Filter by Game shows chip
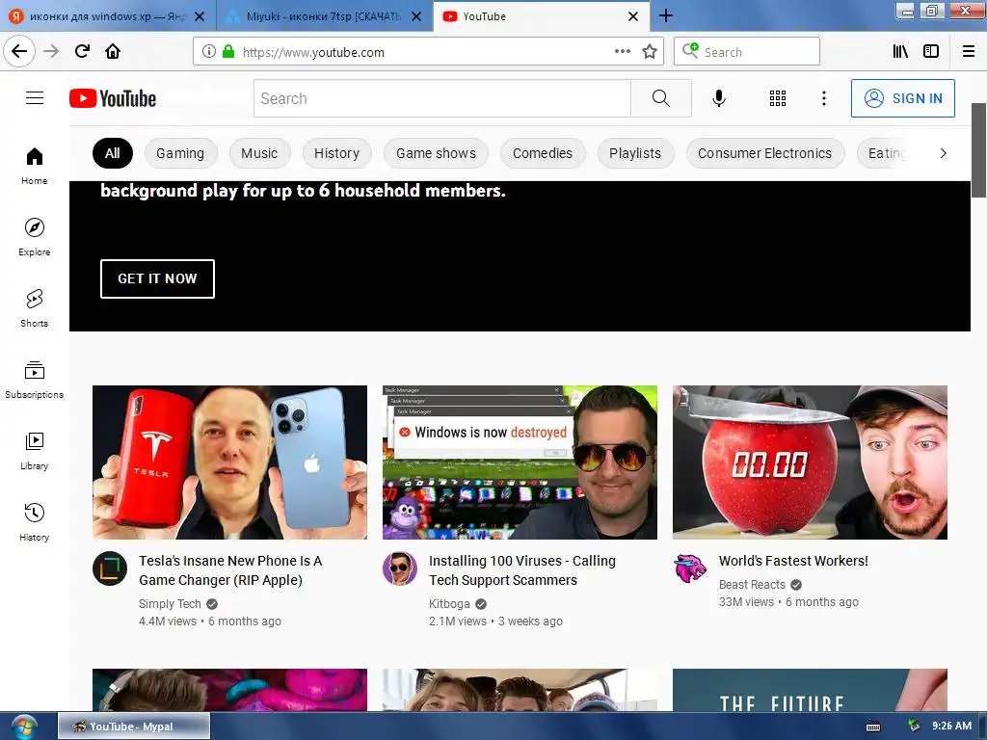 [x=437, y=153]
